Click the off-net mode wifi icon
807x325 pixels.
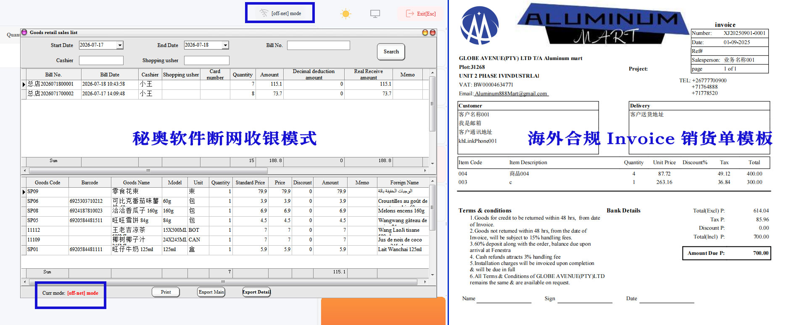[x=264, y=13]
